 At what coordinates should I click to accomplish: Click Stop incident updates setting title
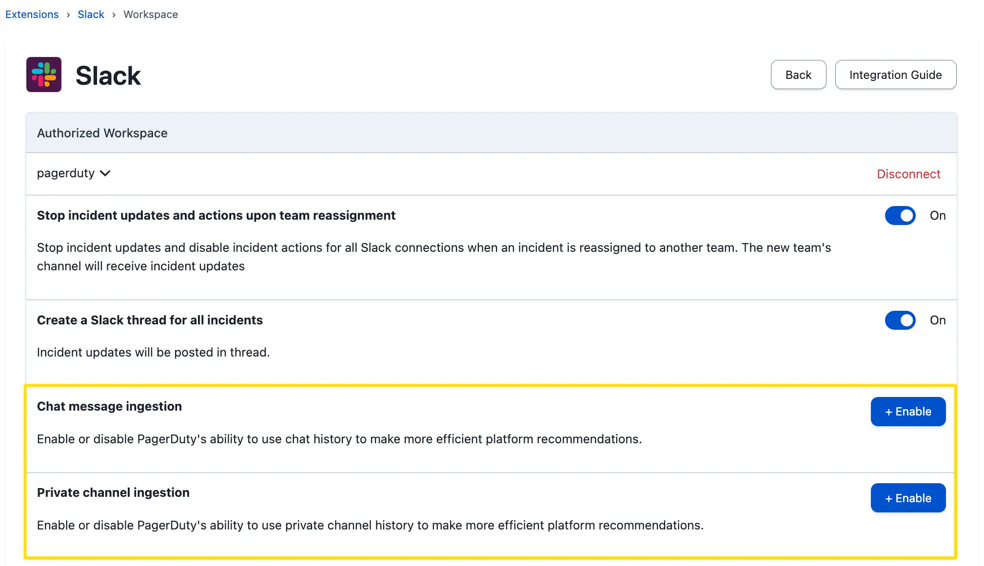coord(216,215)
